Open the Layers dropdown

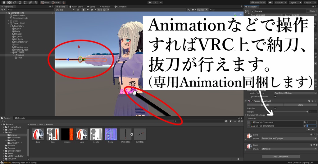pos(295,2)
